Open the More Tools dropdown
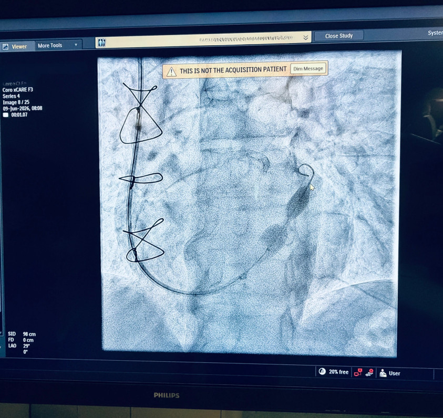The height and width of the screenshot is (418, 443). click(x=58, y=46)
